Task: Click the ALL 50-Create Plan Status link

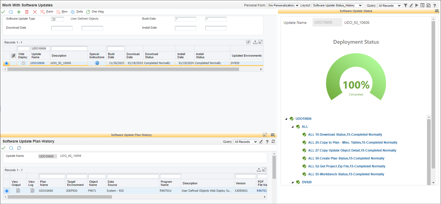Action: tap(346, 158)
